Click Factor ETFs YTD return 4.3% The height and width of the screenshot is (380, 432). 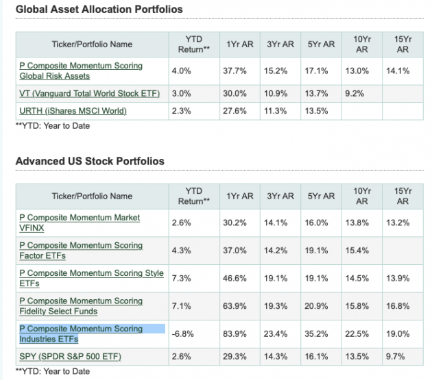click(181, 251)
